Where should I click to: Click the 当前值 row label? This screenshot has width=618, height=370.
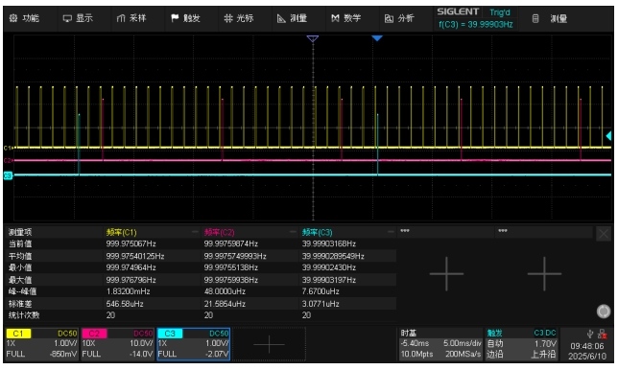pos(20,244)
